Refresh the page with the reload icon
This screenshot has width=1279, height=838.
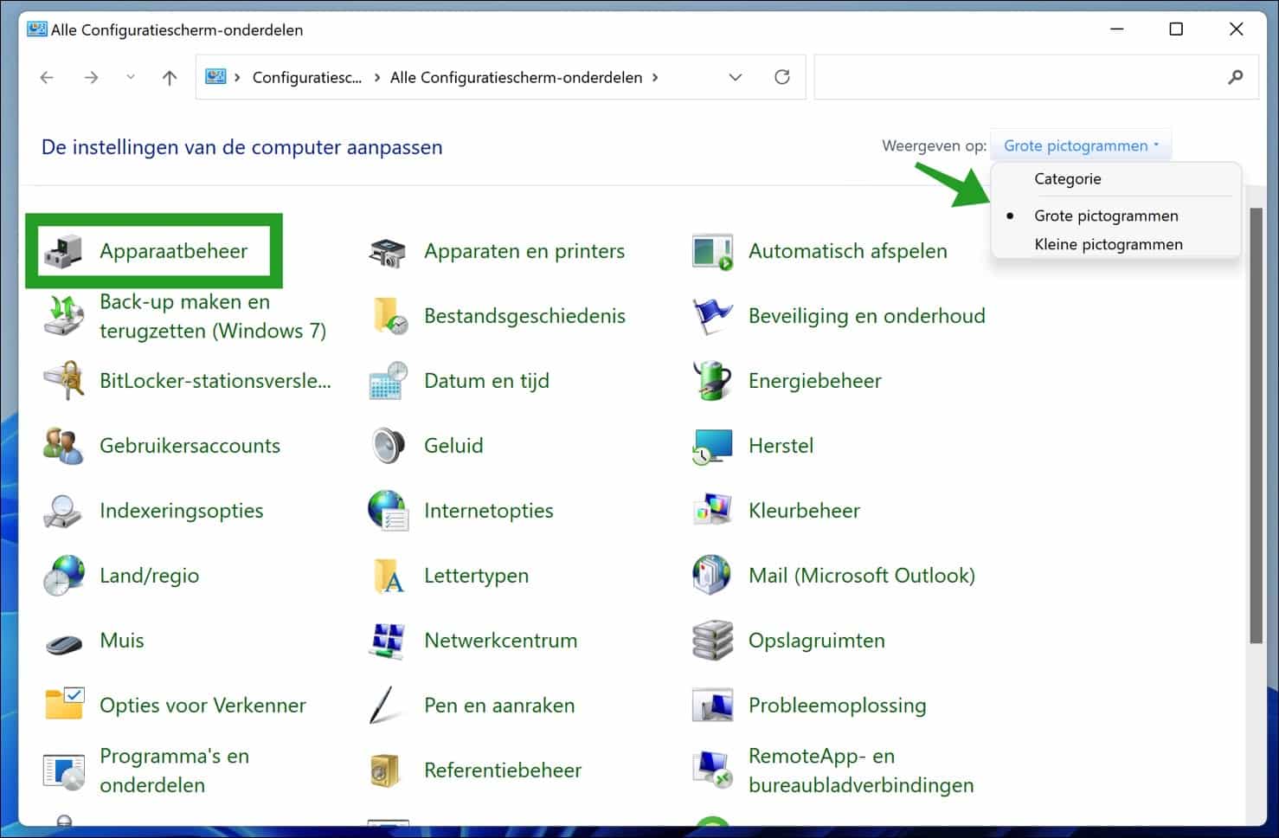pos(781,77)
